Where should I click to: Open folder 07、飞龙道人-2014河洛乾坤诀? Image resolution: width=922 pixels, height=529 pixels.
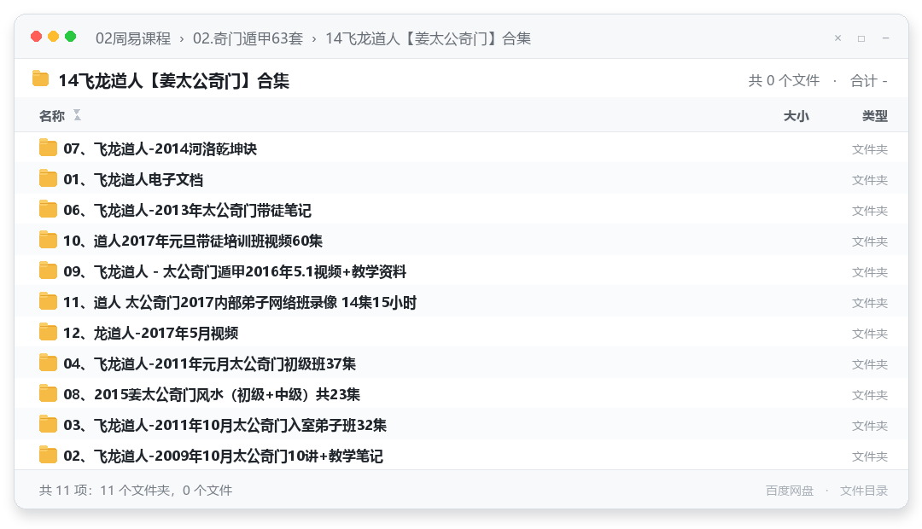tap(160, 148)
